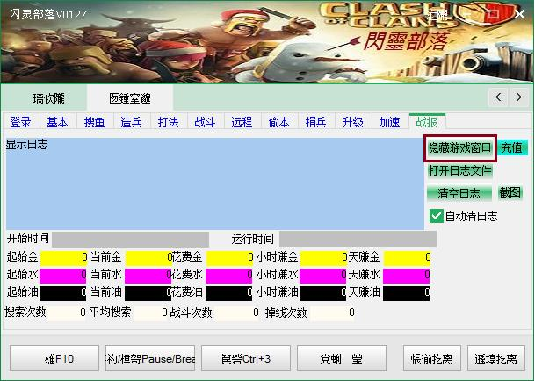Select the 战报 tab
This screenshot has width=535, height=381.
click(x=427, y=121)
